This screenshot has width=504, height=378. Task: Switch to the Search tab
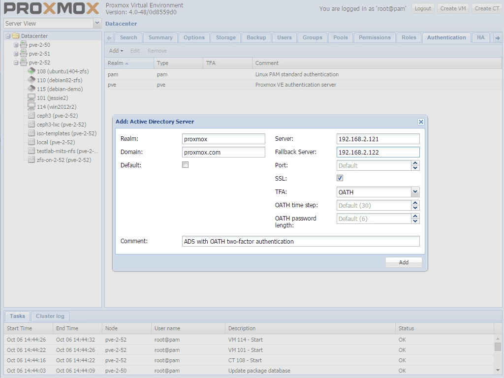[128, 37]
